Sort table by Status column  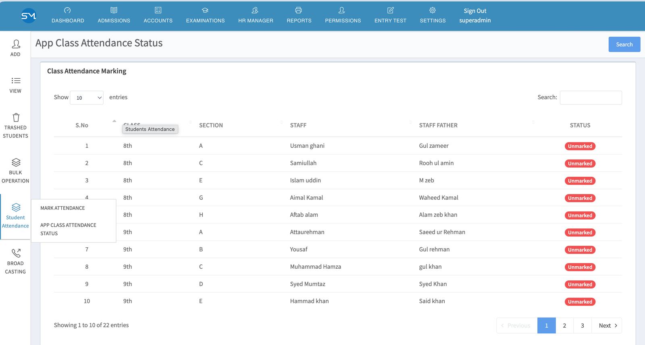tap(580, 125)
